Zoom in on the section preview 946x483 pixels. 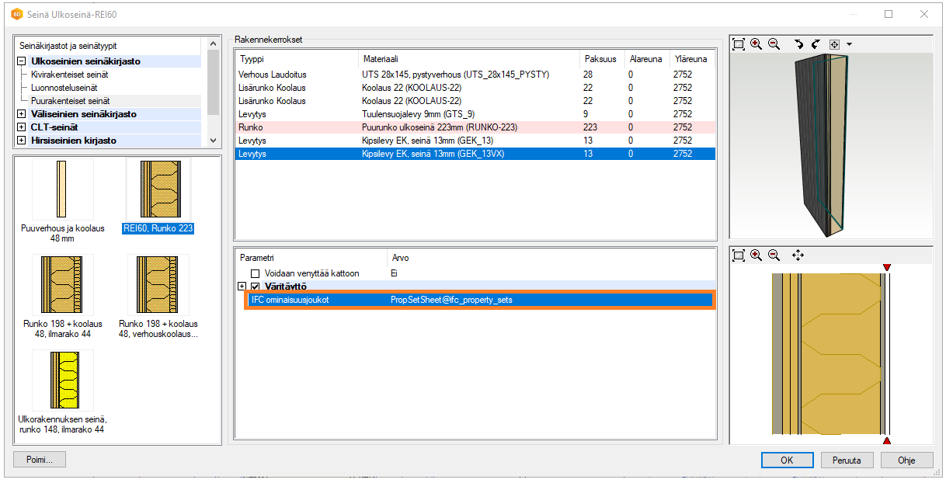pyautogui.click(x=756, y=255)
